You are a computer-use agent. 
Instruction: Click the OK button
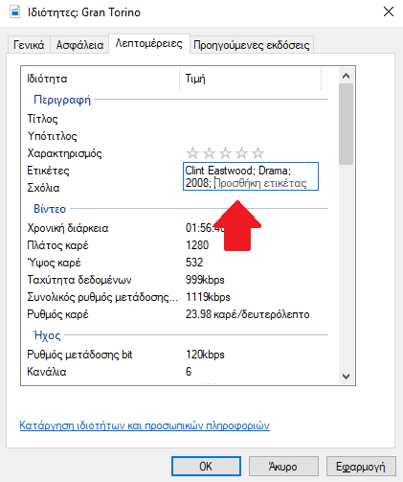point(206,467)
